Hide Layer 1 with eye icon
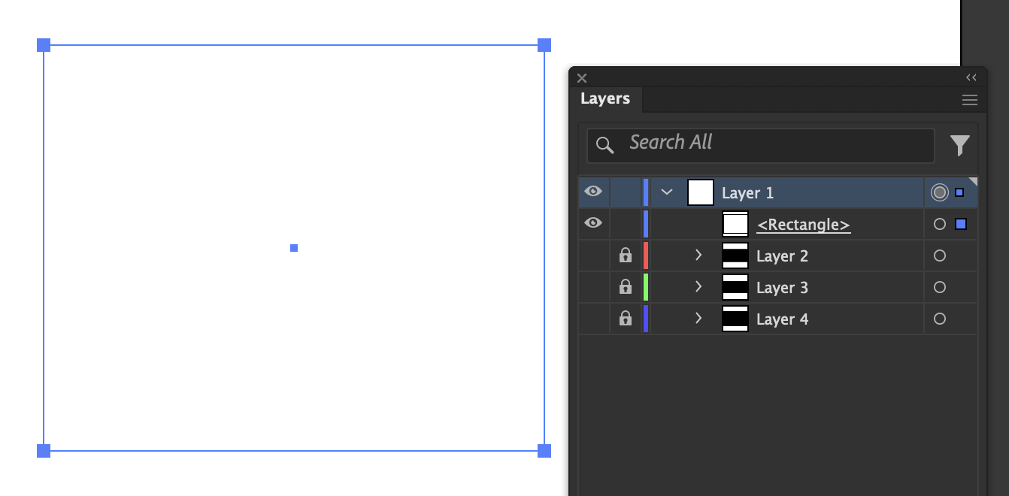Screen dimensions: 1009x496 point(593,192)
